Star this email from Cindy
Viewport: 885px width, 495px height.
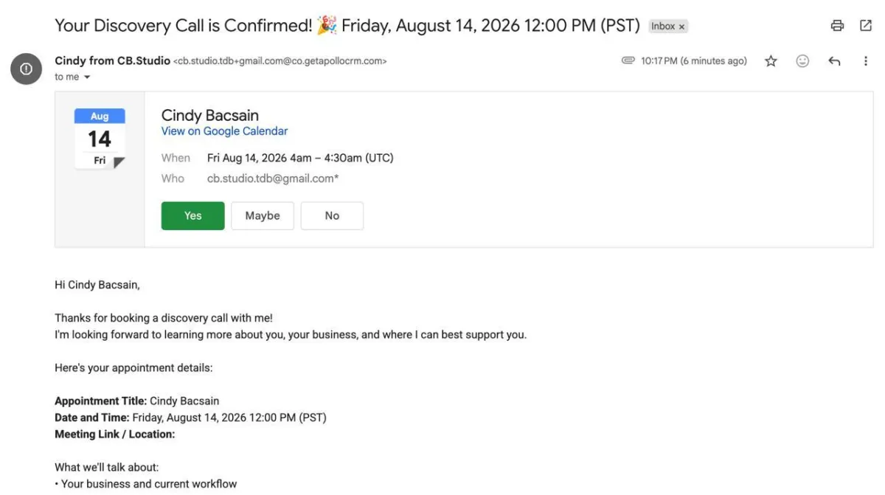771,61
